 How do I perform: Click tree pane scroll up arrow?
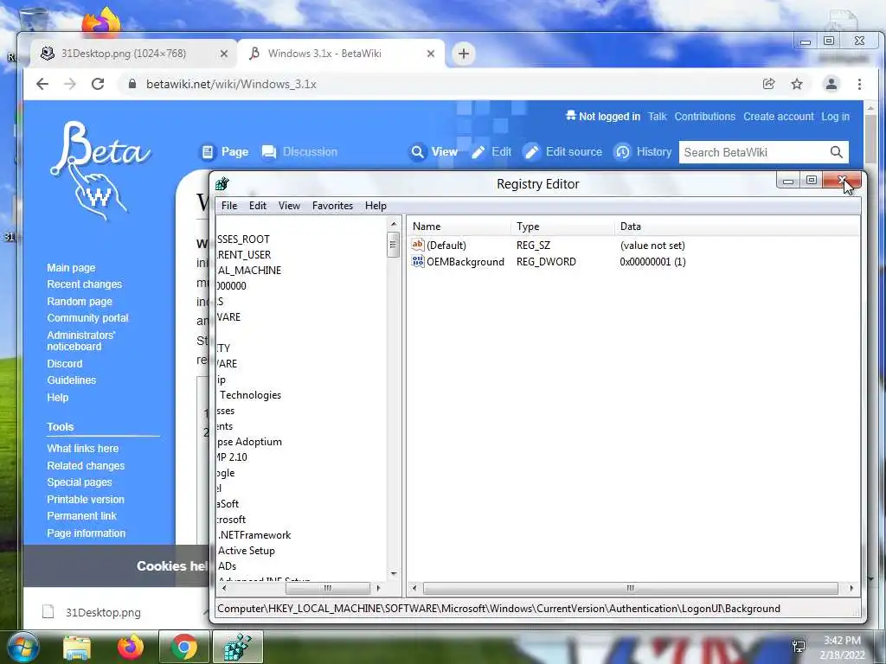394,224
